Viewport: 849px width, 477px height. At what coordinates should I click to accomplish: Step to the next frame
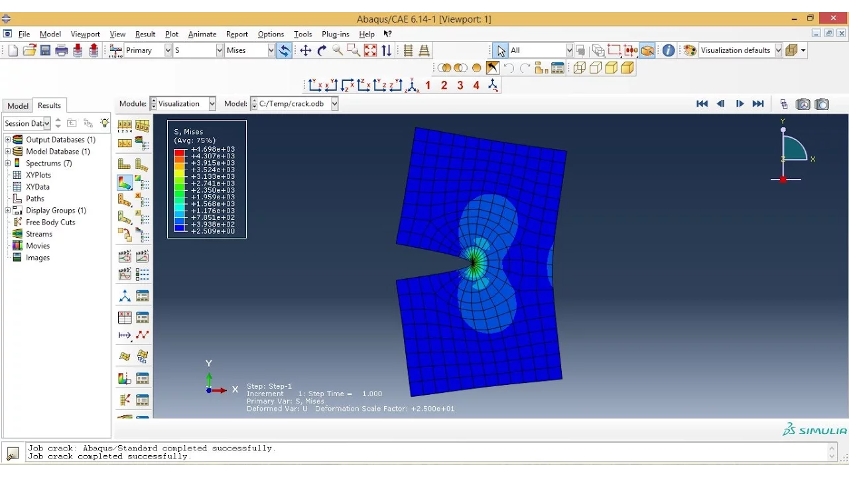pyautogui.click(x=740, y=104)
